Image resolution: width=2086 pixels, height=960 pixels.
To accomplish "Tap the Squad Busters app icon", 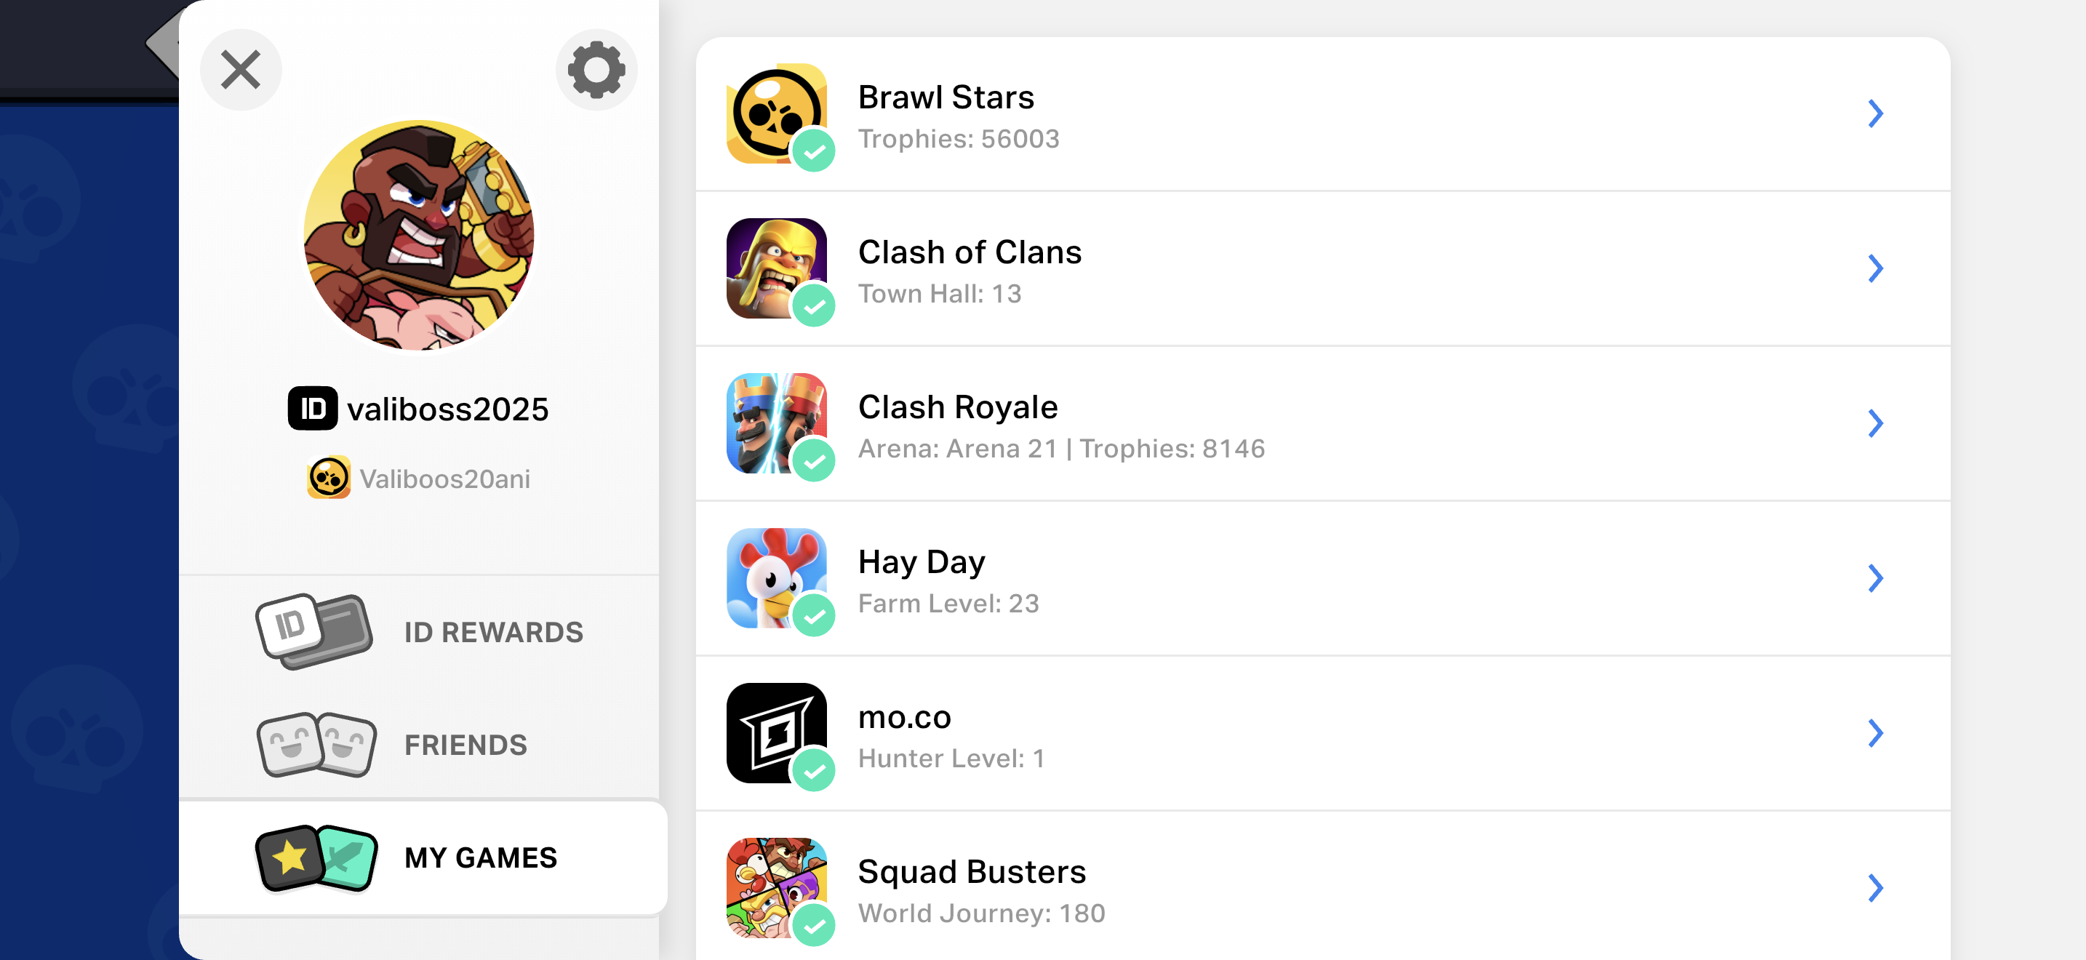I will click(777, 888).
